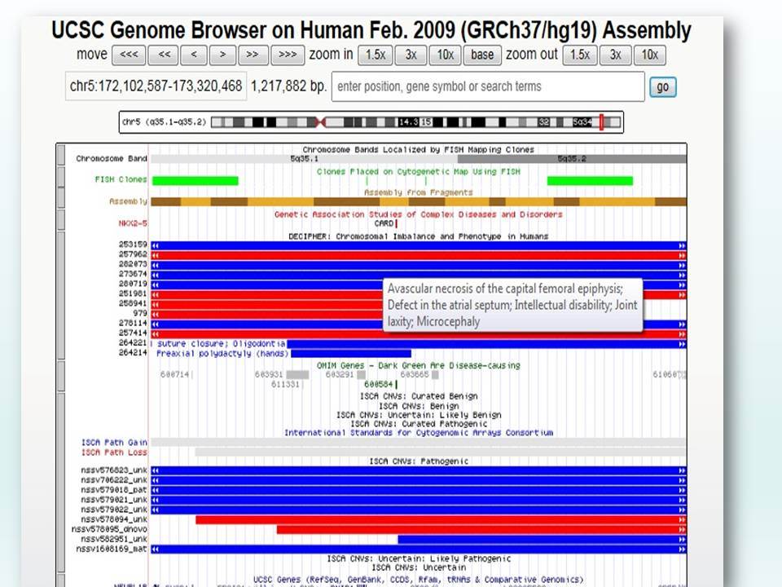Zoom in 3x
Image resolution: width=782 pixels, height=587 pixels.
click(x=411, y=55)
